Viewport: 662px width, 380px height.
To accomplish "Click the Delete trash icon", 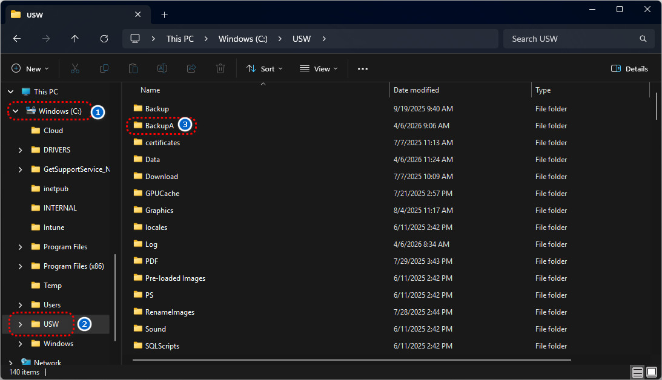I will pyautogui.click(x=220, y=69).
